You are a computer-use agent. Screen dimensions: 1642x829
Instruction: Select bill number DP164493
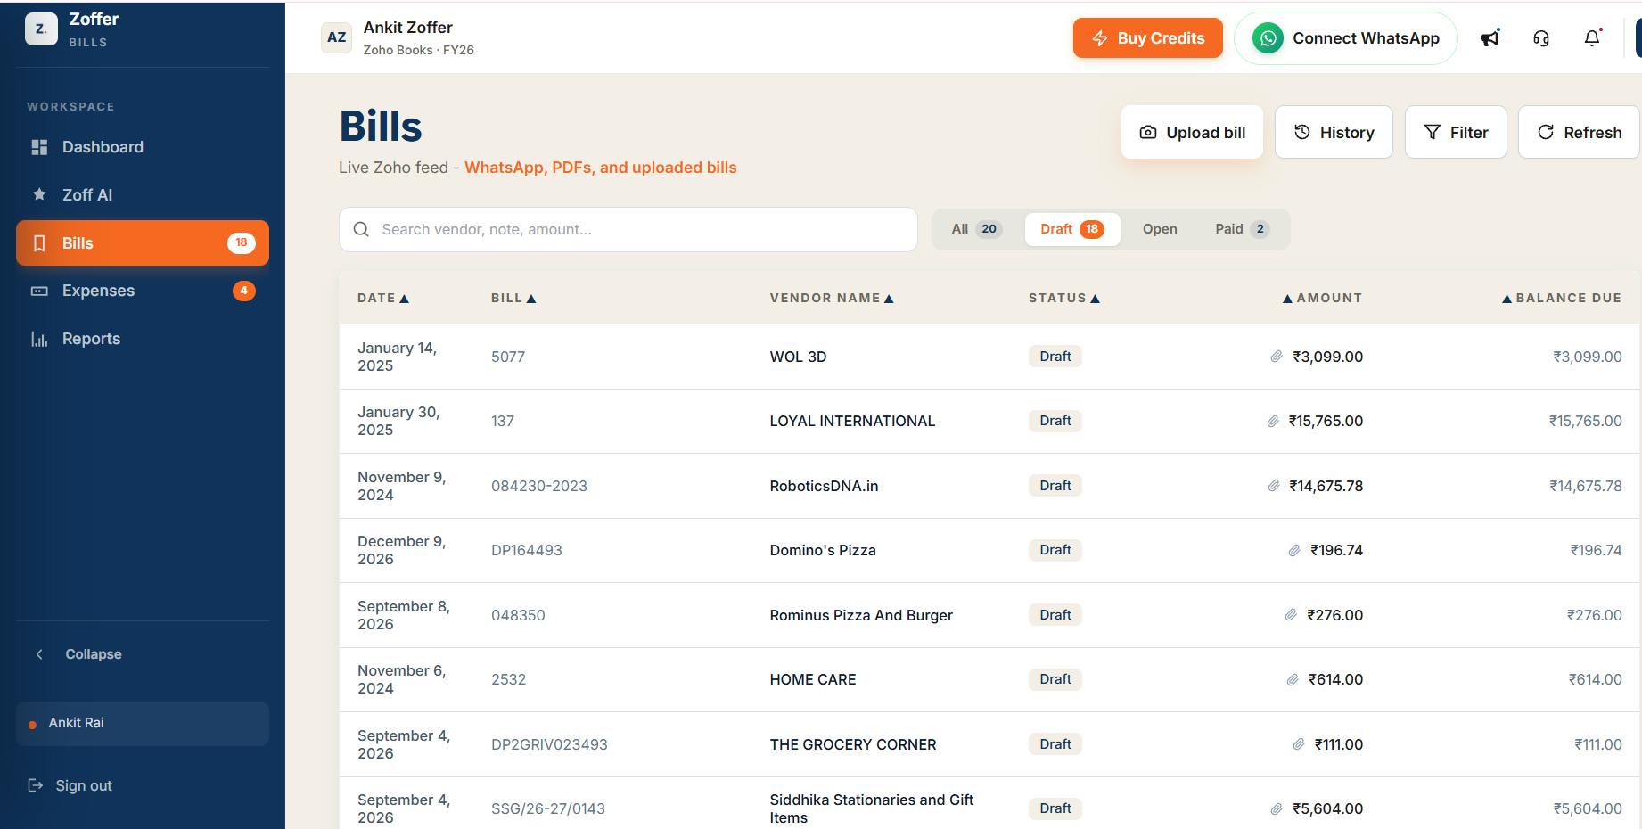527,550
